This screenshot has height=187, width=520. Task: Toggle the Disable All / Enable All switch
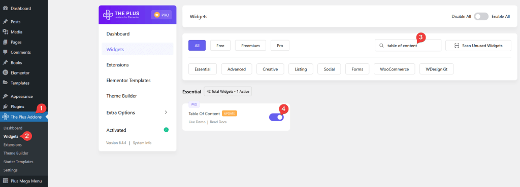coord(481,16)
